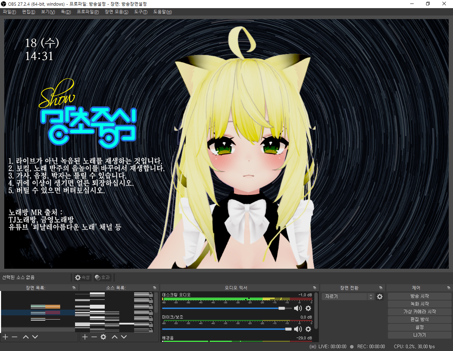This screenshot has height=351, width=453.
Task: Open 데스크탑 오디오 settings gear
Action: 308,308
